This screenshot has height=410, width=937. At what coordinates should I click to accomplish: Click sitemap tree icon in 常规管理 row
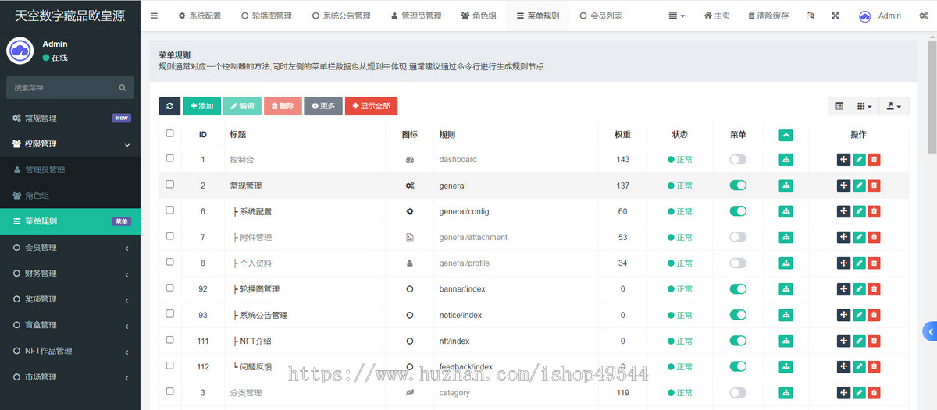(786, 186)
